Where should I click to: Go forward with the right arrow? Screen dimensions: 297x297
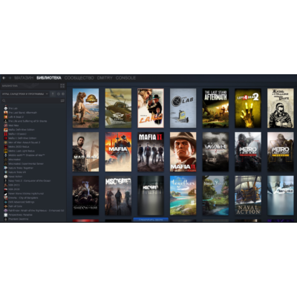coord(10,78)
